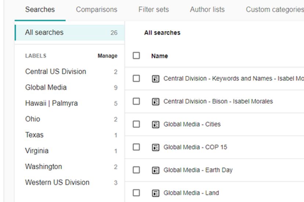Open the Custom categories tab
Screen dimensions: 304x202
(x=274, y=10)
